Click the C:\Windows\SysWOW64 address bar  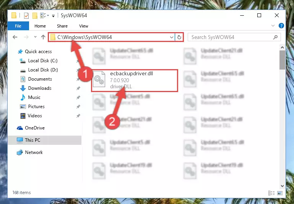(x=112, y=37)
